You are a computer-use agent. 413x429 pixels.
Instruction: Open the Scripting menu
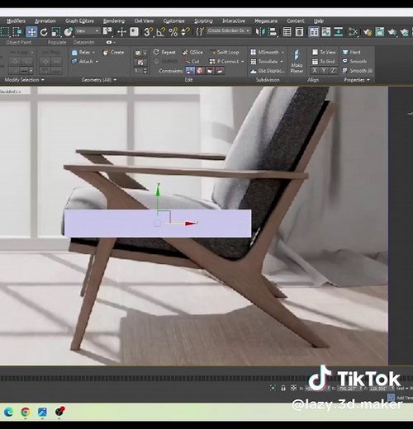[x=203, y=21]
